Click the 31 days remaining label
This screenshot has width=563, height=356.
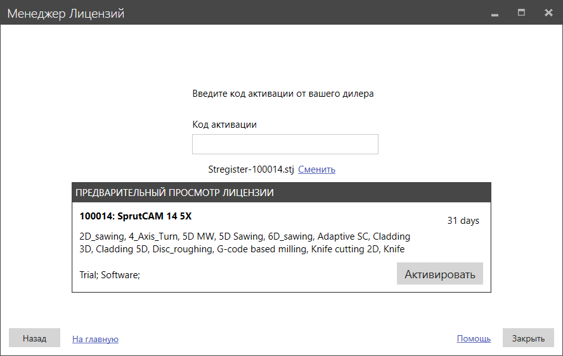point(463,221)
